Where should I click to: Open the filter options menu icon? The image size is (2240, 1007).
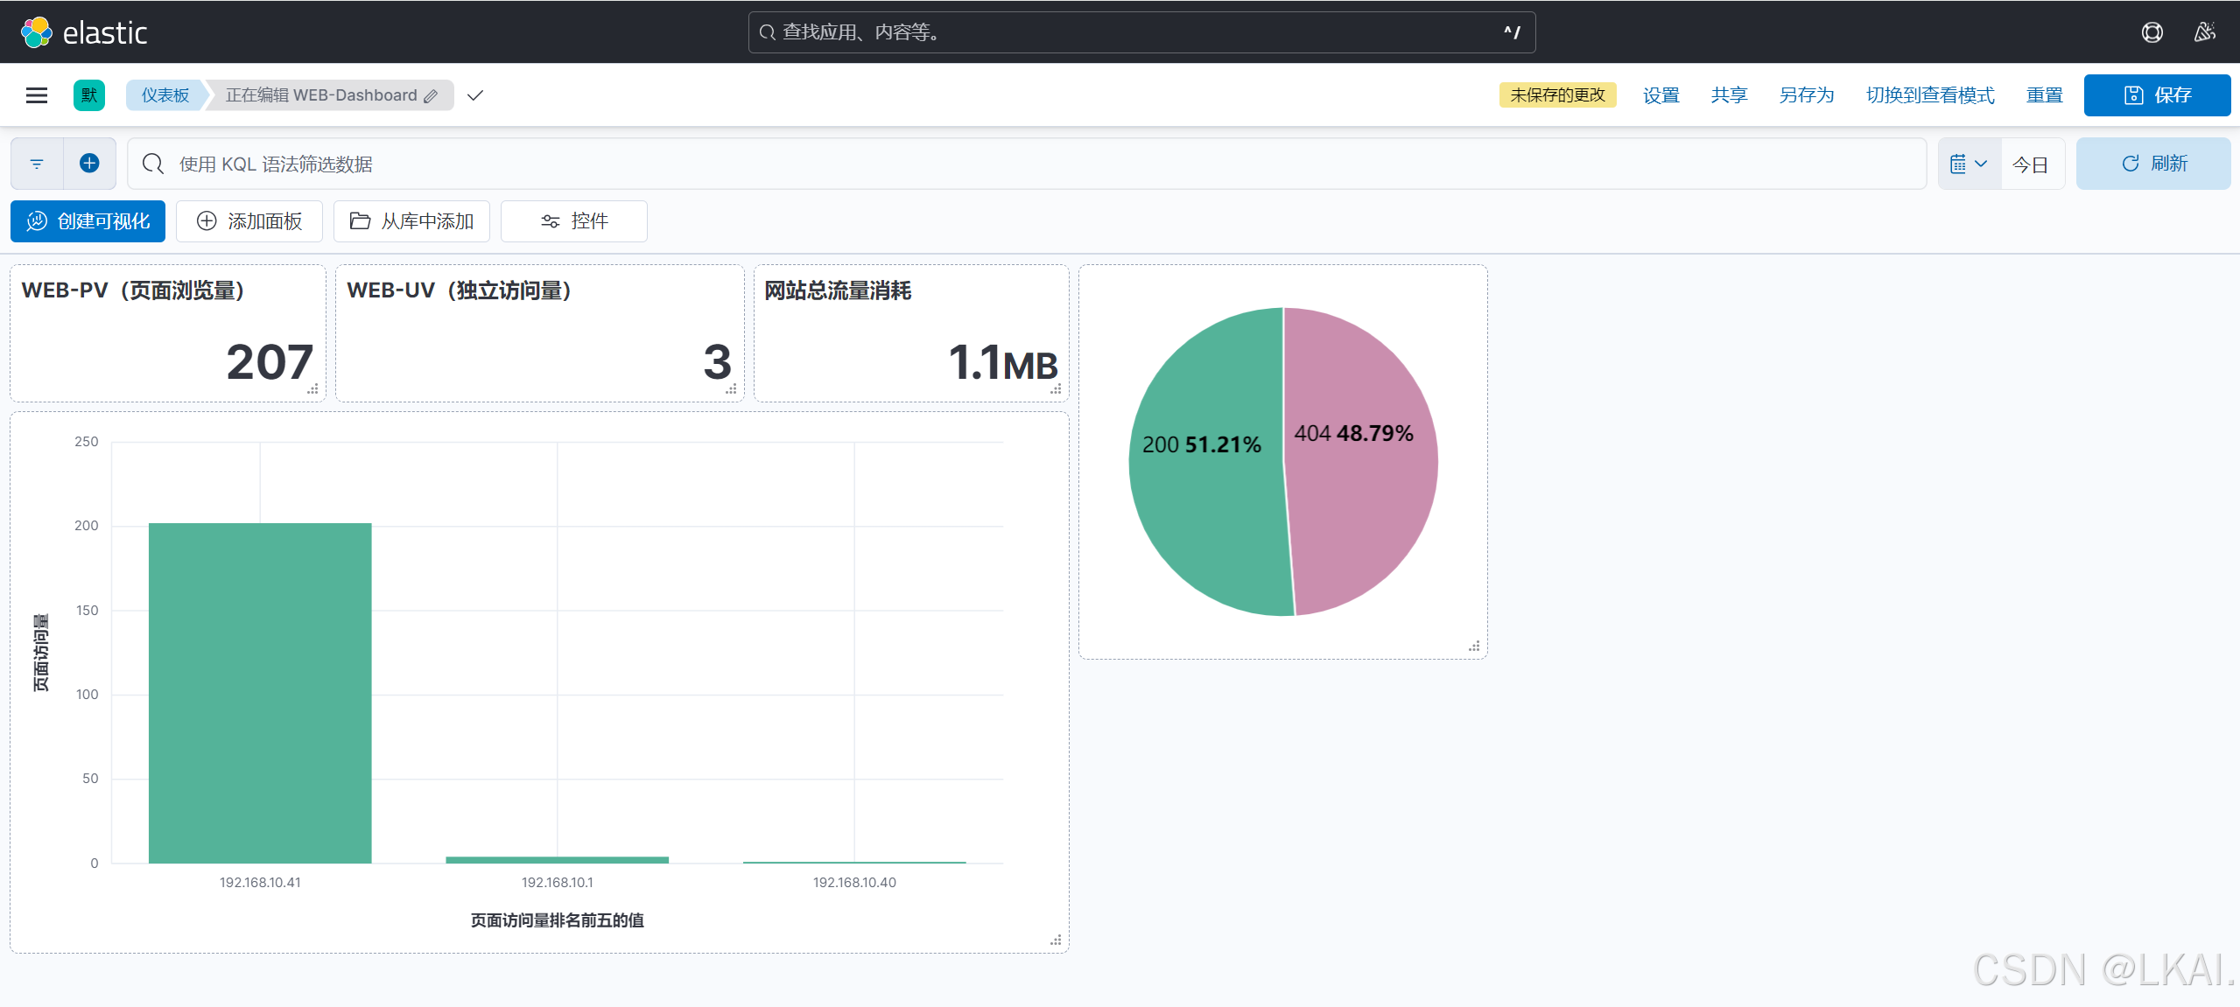coord(37,164)
